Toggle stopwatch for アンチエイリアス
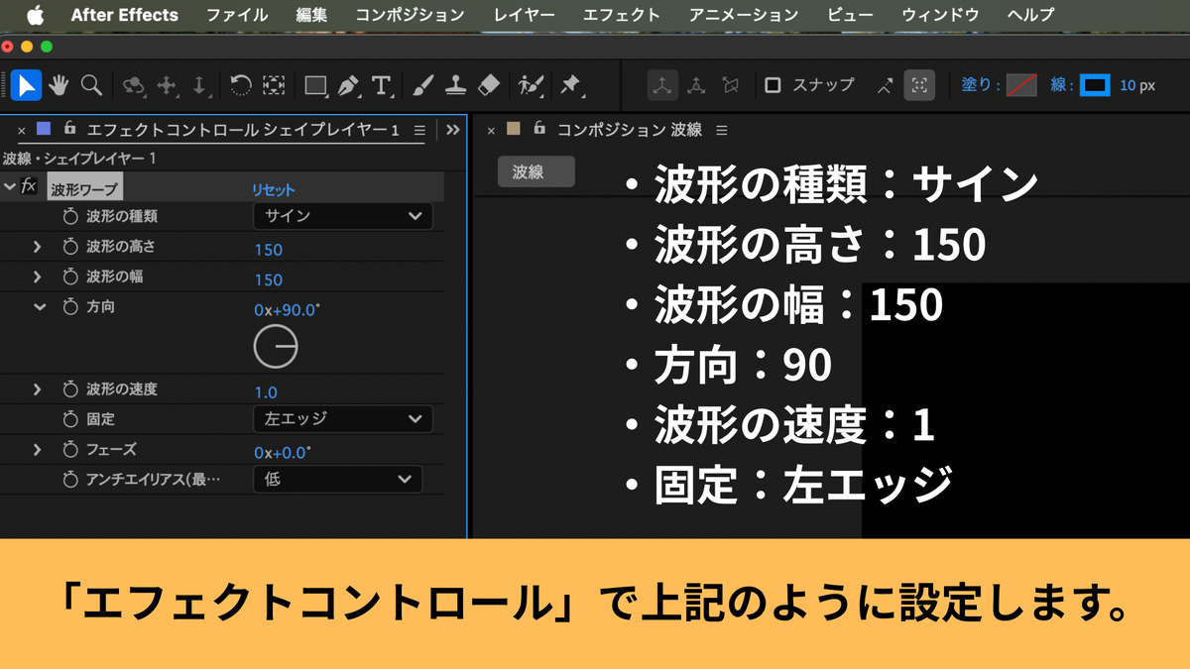This screenshot has height=669, width=1190. tap(70, 480)
